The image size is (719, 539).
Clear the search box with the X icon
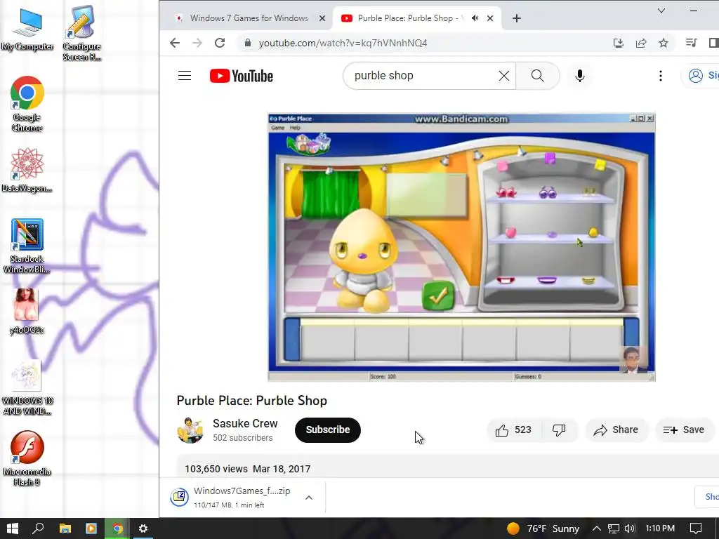point(503,76)
